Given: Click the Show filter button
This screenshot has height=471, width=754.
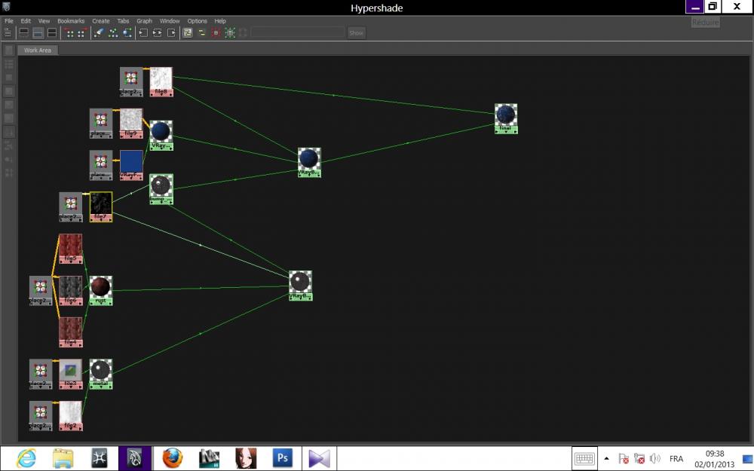Looking at the screenshot, I should point(356,32).
